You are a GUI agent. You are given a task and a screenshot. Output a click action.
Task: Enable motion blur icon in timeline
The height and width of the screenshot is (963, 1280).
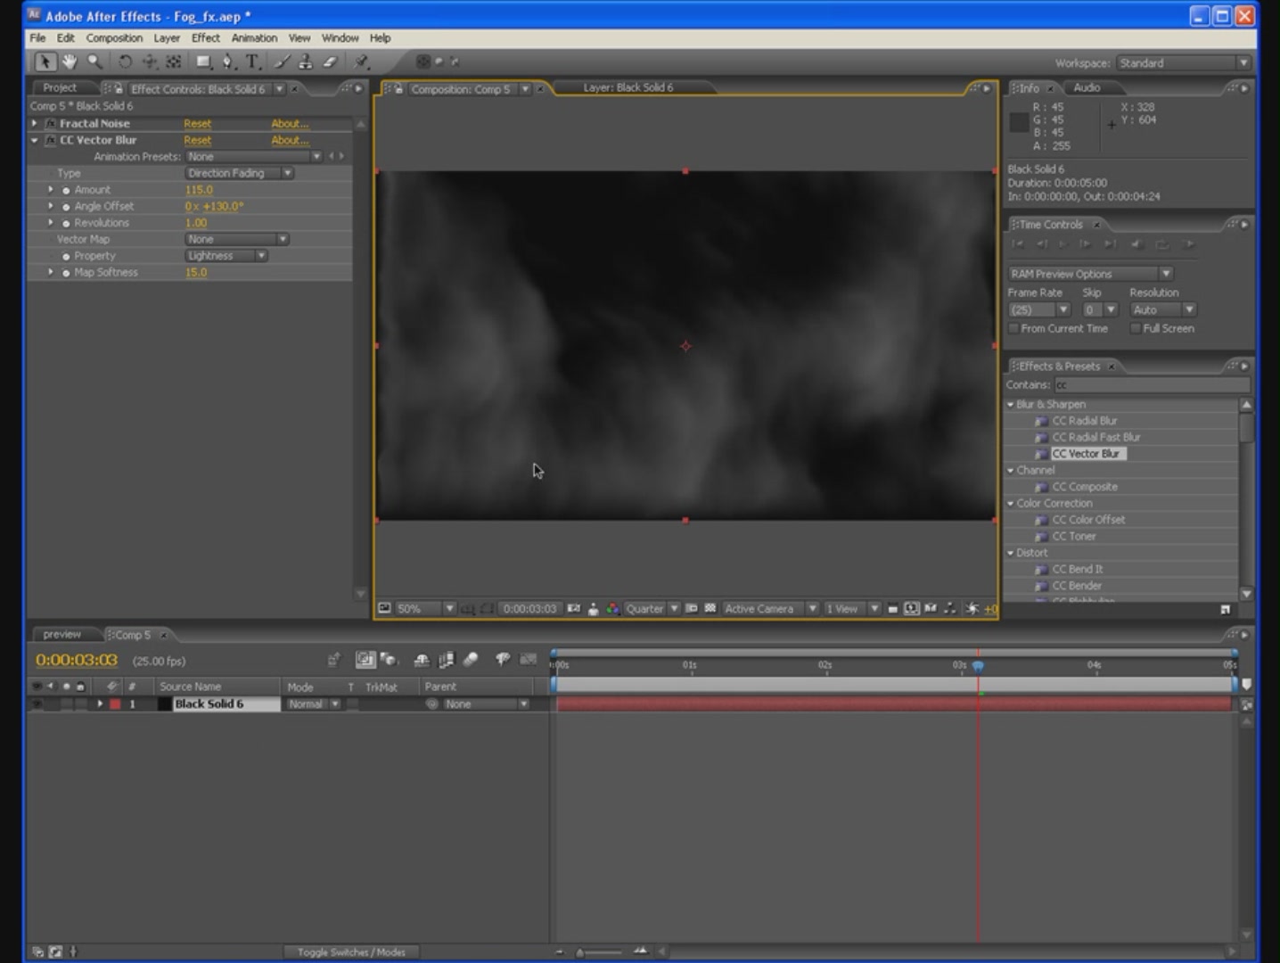[x=471, y=660]
